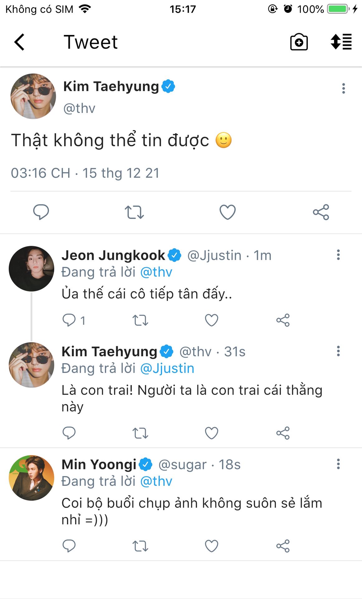362x599 pixels.
Task: Like Jeon Jungkook's reply
Action: click(x=212, y=320)
